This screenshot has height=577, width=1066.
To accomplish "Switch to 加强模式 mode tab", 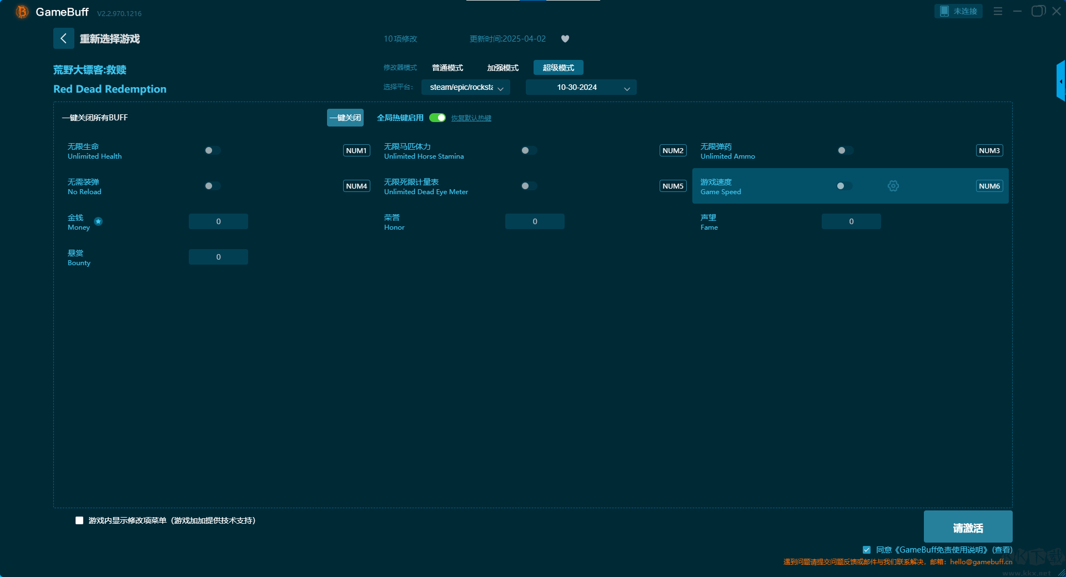I will pyautogui.click(x=502, y=68).
